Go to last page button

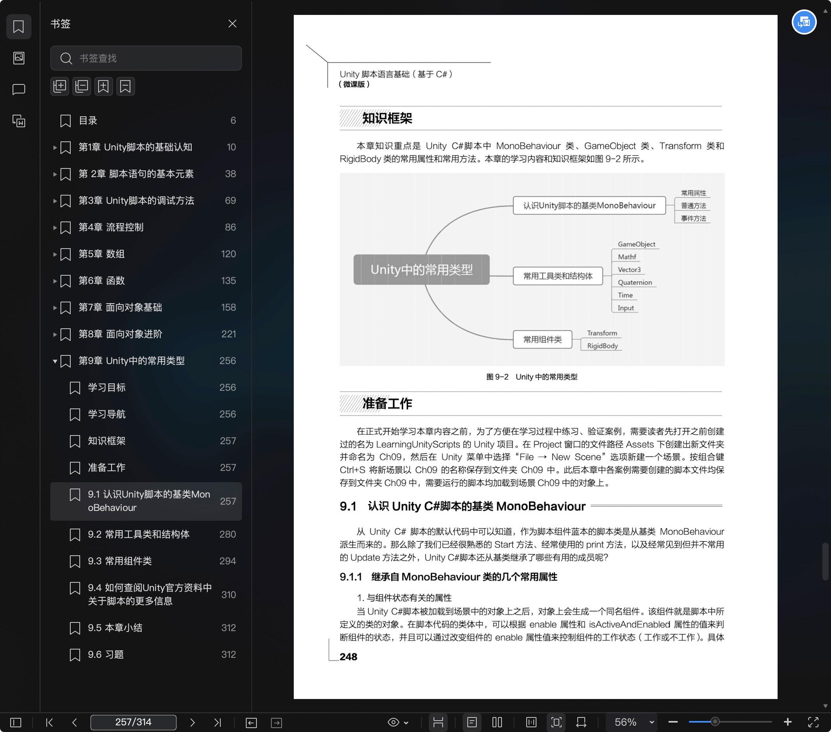click(x=218, y=722)
